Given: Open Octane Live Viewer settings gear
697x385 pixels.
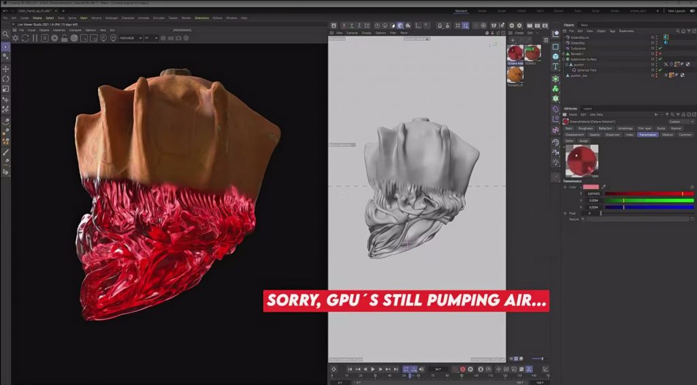Looking at the screenshot, I should tap(54, 38).
